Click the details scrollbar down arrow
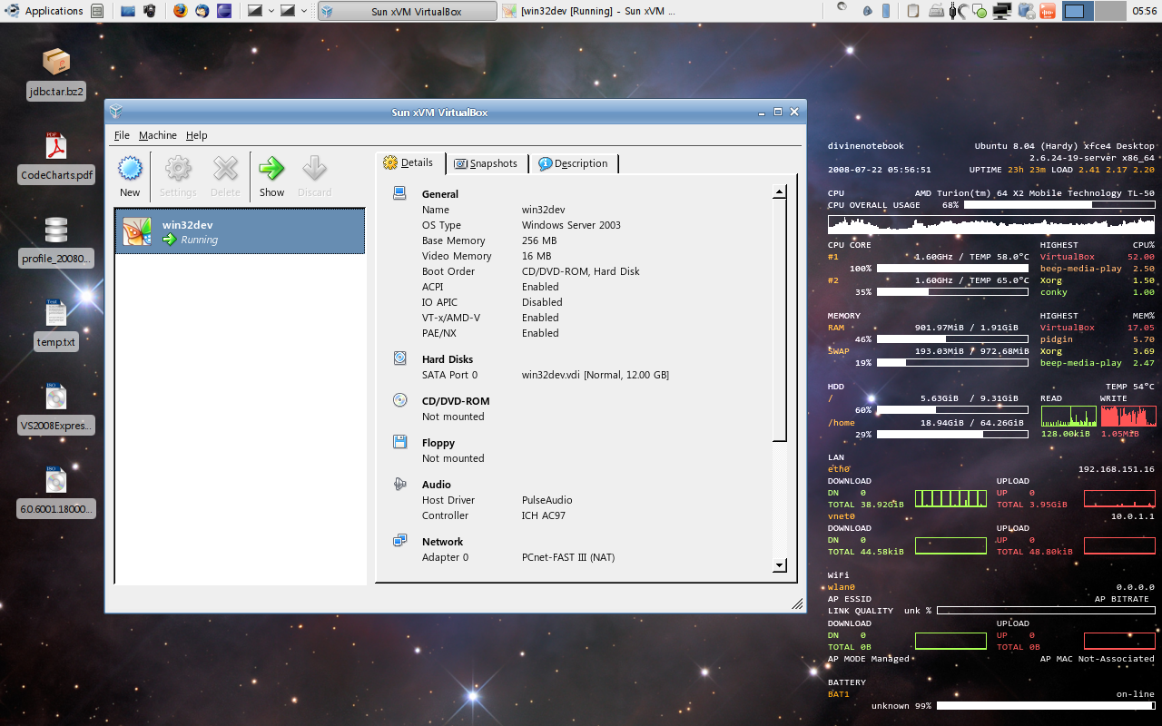The image size is (1162, 726). point(779,565)
